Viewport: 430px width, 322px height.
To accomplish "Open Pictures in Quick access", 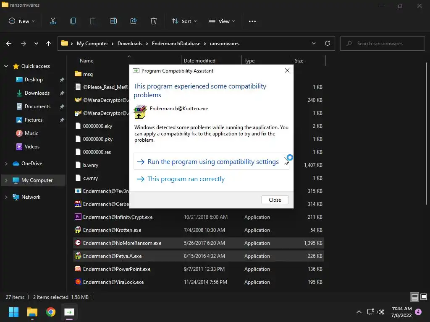I will pyautogui.click(x=34, y=119).
